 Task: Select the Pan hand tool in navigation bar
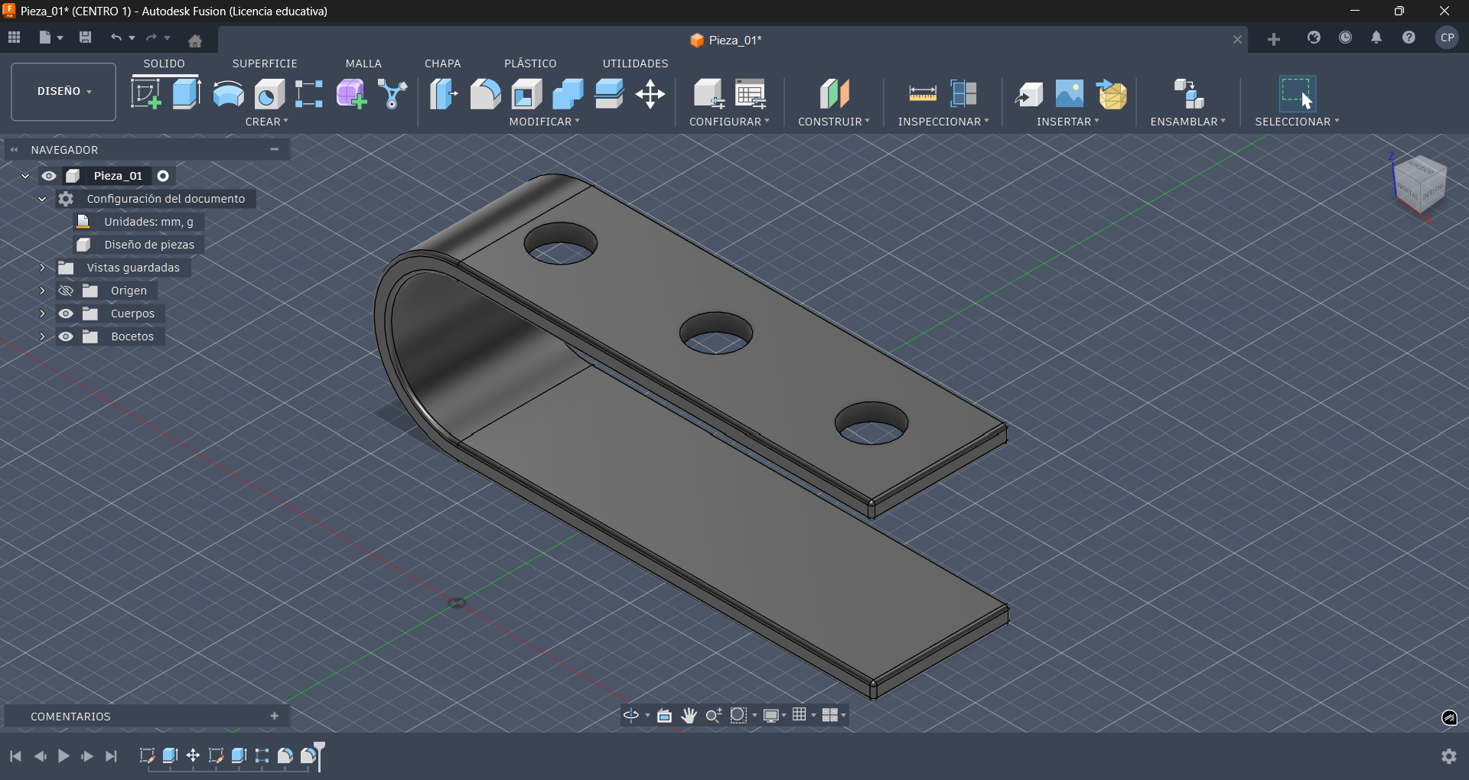pos(689,716)
